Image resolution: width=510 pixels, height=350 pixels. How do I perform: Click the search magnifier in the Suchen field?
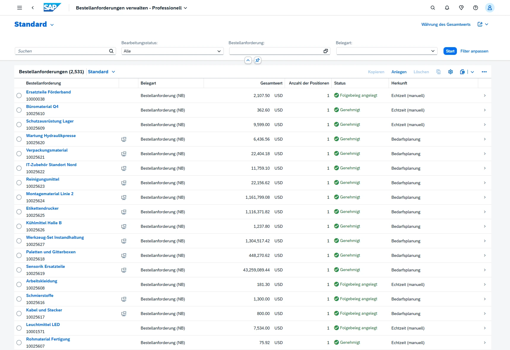[111, 51]
